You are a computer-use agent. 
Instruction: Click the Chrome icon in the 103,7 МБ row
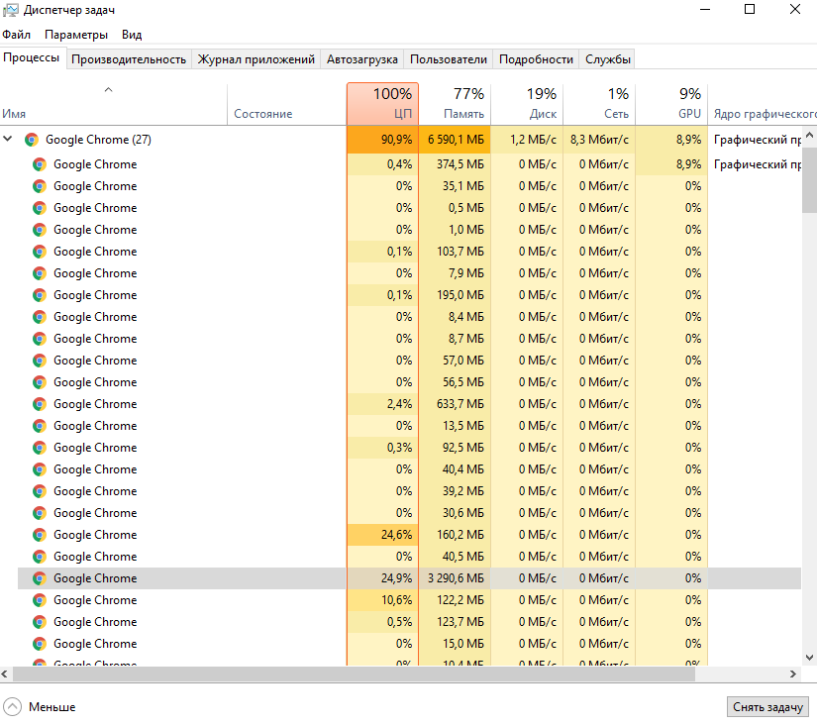click(39, 252)
